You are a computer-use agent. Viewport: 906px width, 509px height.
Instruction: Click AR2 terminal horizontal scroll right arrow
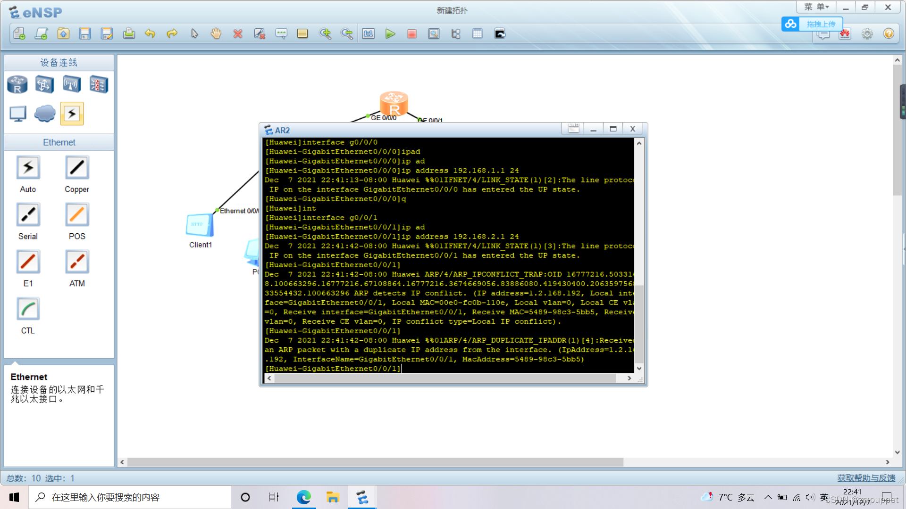(629, 378)
